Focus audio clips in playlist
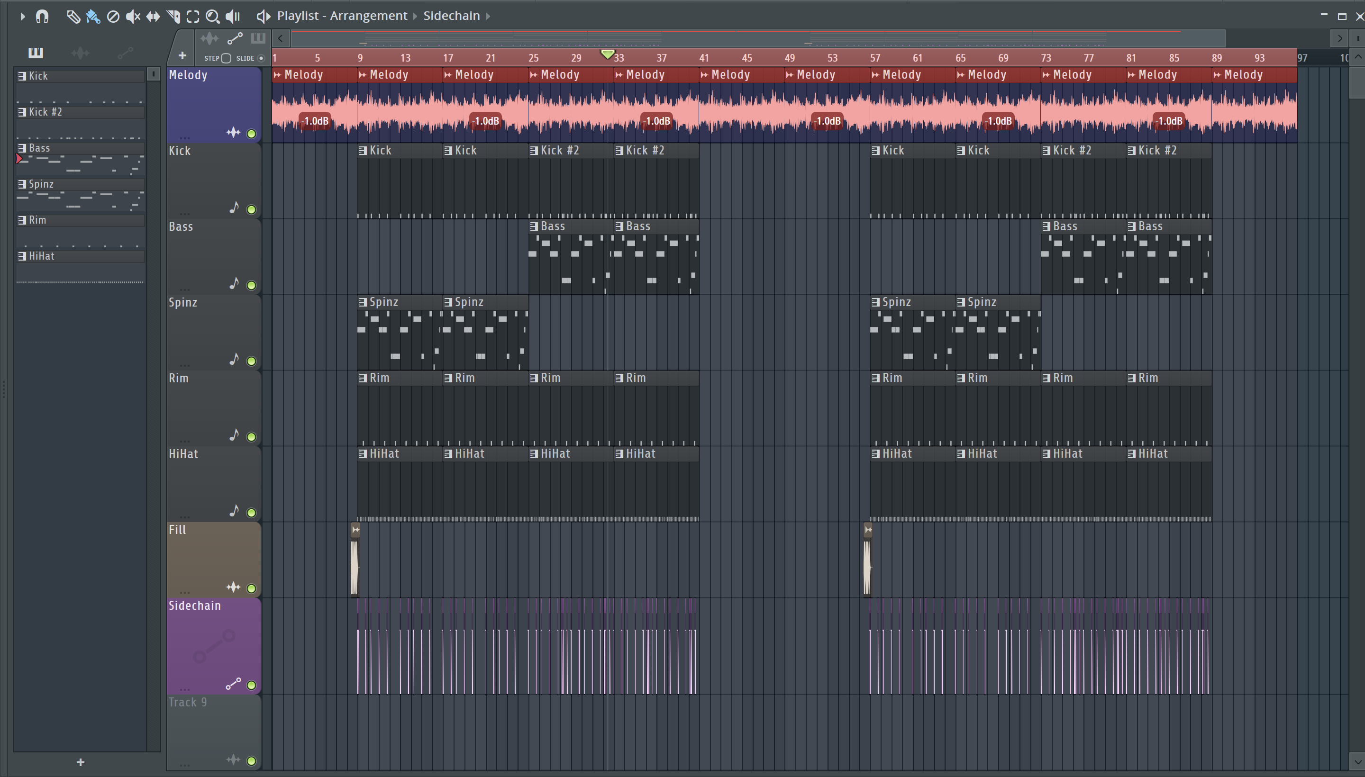 tap(209, 38)
